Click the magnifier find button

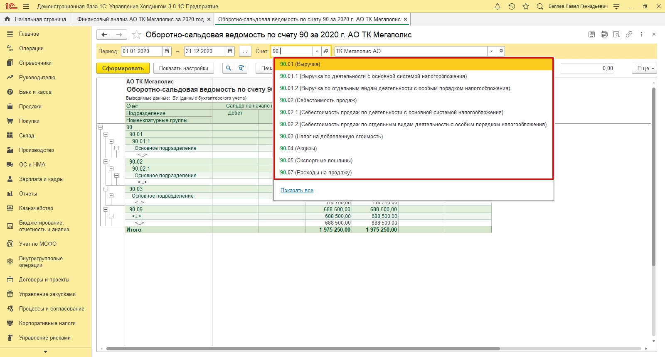228,68
